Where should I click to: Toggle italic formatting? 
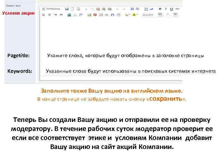point(166,9)
